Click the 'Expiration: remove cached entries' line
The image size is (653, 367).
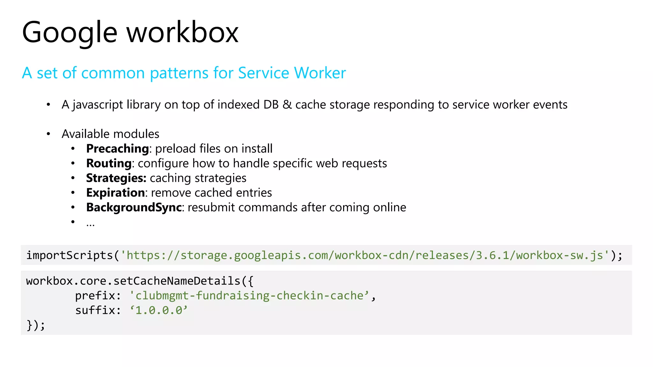[179, 193]
